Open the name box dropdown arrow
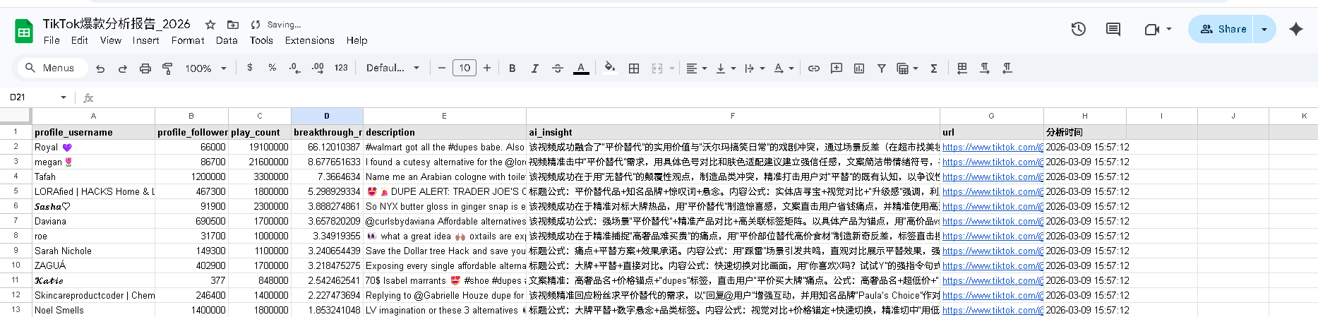The height and width of the screenshot is (317, 1318). tap(64, 97)
